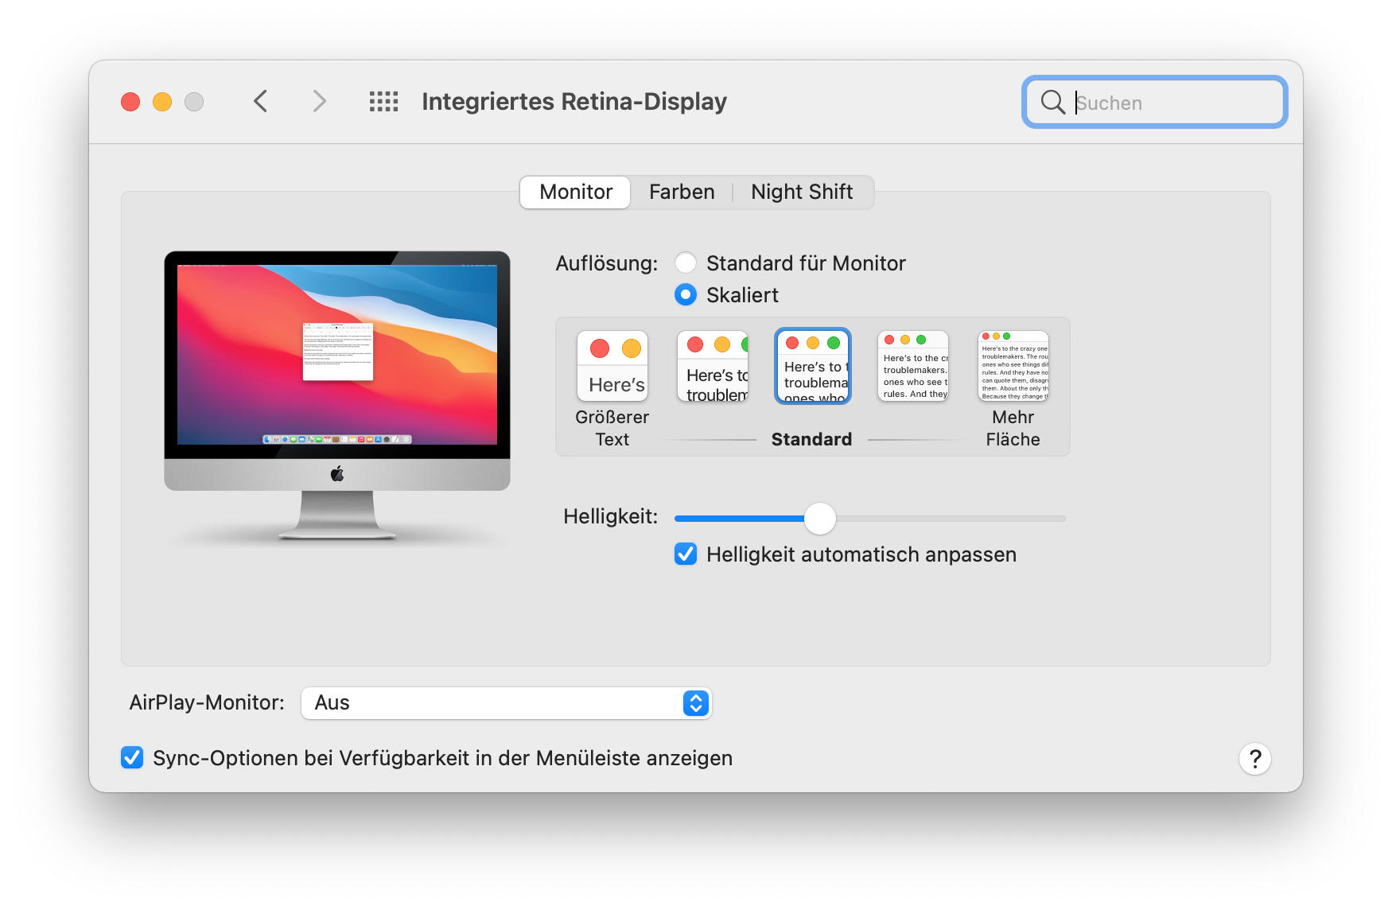Toggle Sync-Optionen in Menüleiste anzeigen checkbox
The image size is (1392, 910).
coord(132,757)
